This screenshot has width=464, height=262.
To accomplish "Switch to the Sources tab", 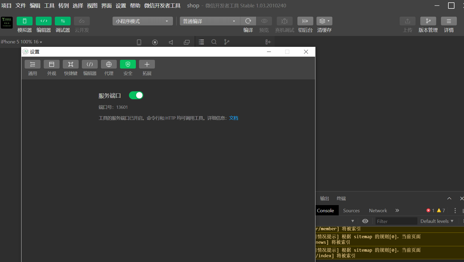I will tap(351, 210).
